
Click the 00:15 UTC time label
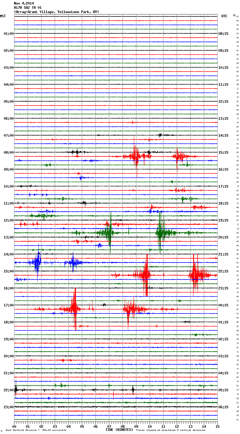click(x=223, y=305)
